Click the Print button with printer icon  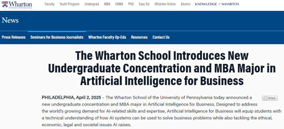[270, 98]
